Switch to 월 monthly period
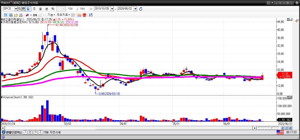 40,9
